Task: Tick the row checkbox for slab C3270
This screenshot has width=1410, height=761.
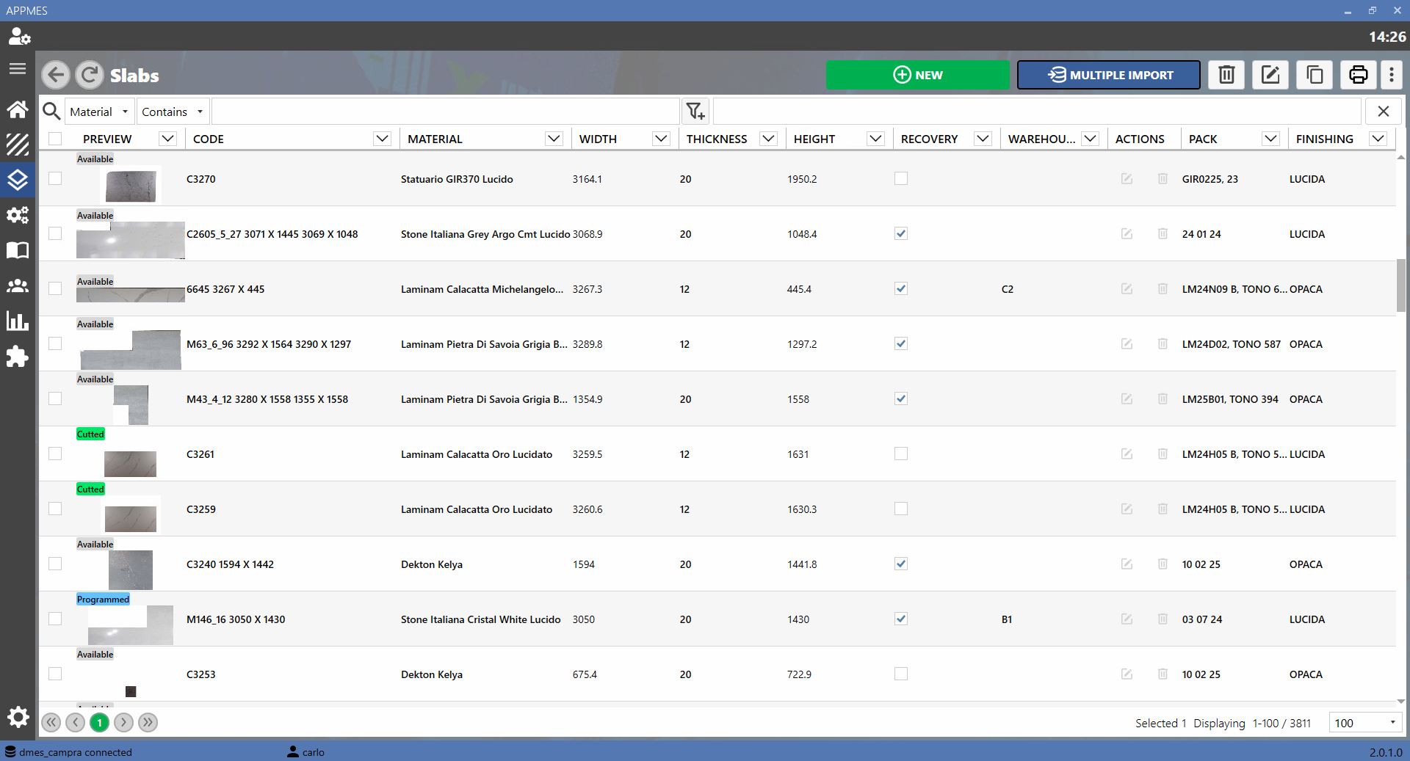Action: 55,178
